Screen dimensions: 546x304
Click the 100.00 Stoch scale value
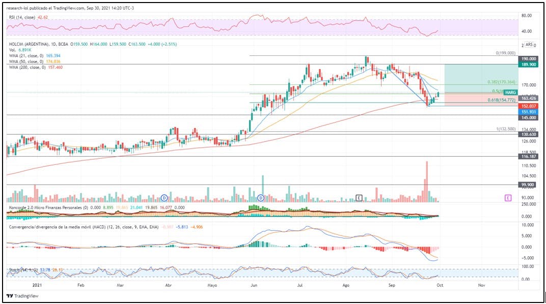[527, 266]
